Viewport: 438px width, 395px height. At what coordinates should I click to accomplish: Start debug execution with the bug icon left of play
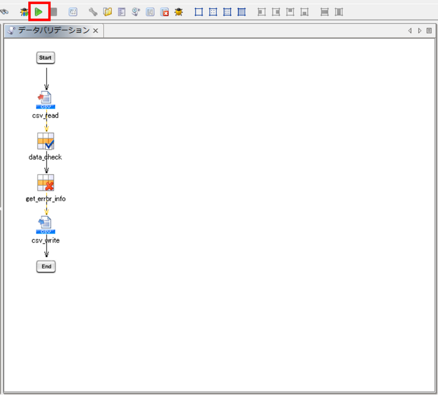24,12
